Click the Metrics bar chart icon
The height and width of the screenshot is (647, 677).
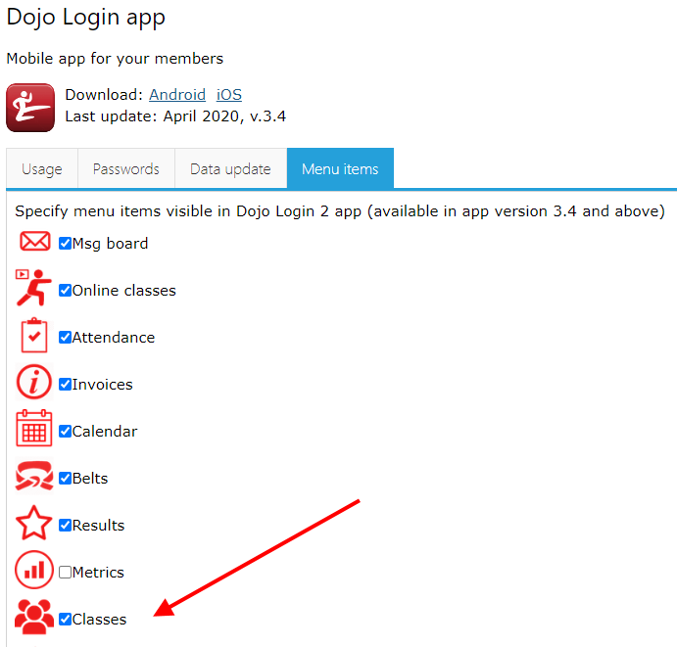click(34, 570)
